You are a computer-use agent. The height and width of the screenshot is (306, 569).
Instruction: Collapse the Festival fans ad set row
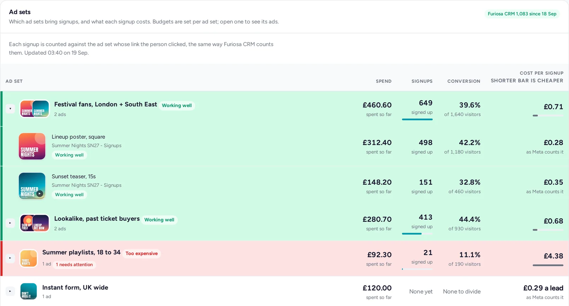pyautogui.click(x=10, y=109)
